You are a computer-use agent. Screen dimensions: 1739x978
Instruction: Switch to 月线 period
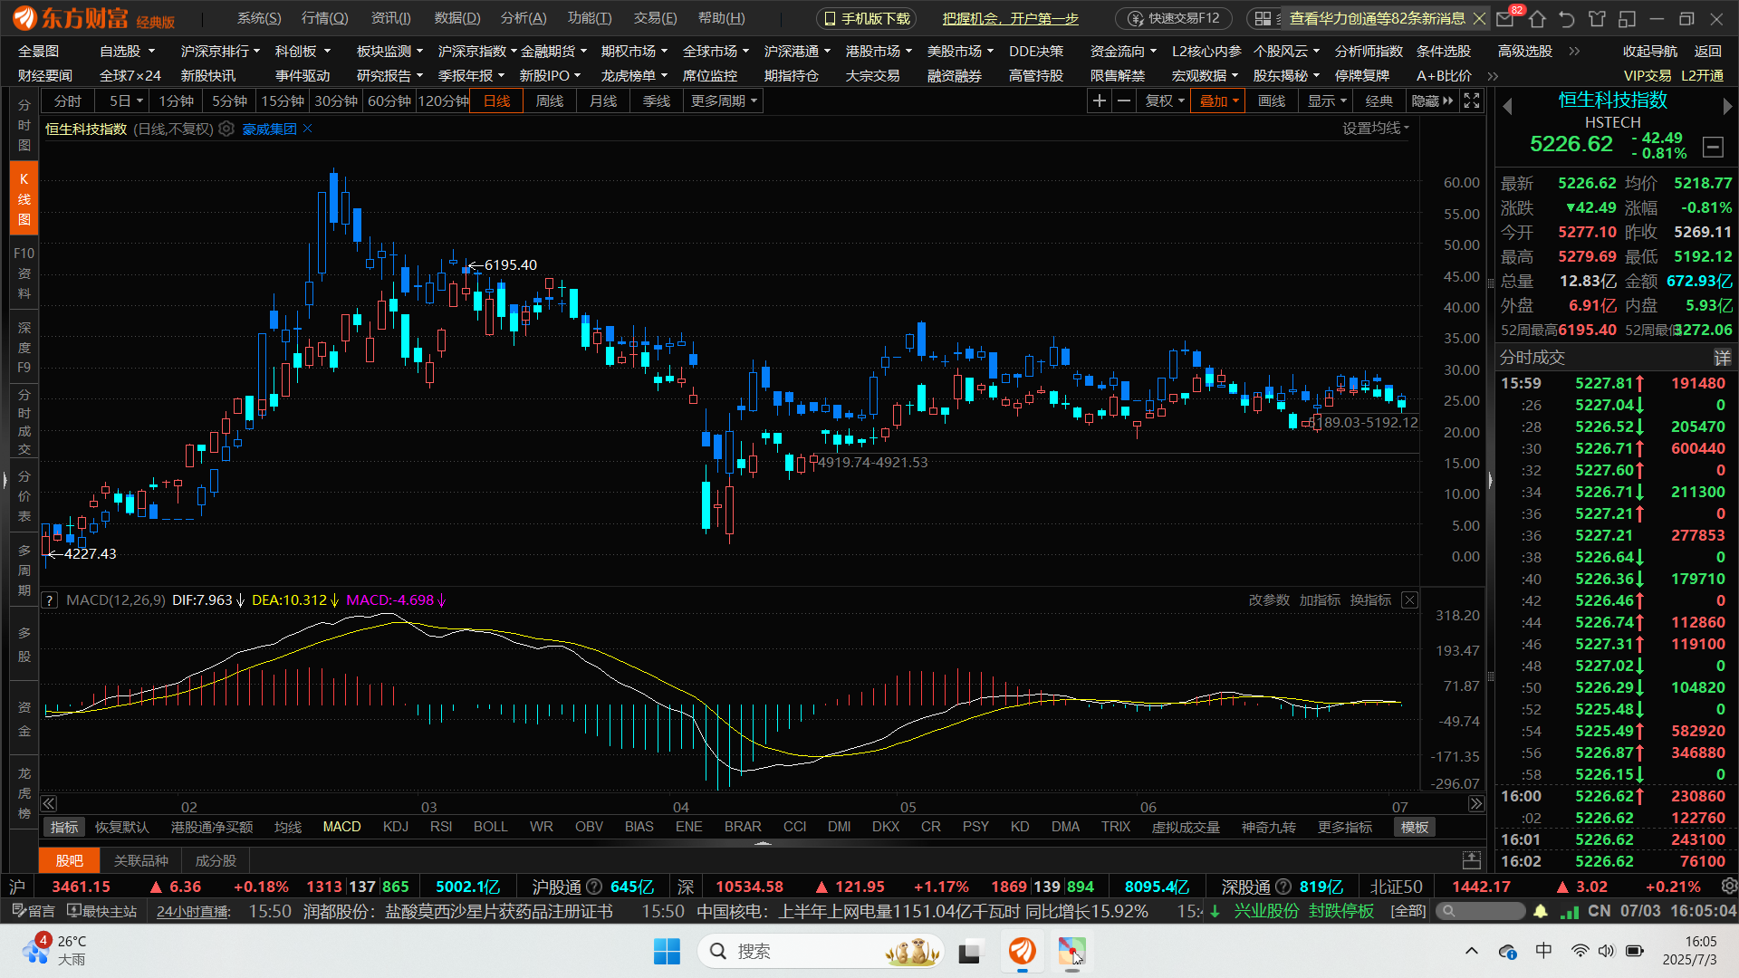tap(602, 101)
